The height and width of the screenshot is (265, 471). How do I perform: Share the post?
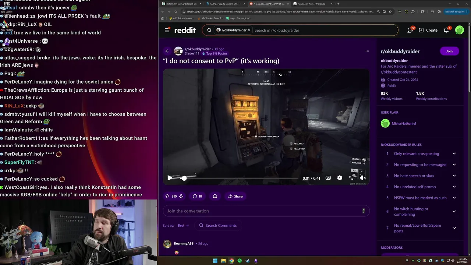235,196
